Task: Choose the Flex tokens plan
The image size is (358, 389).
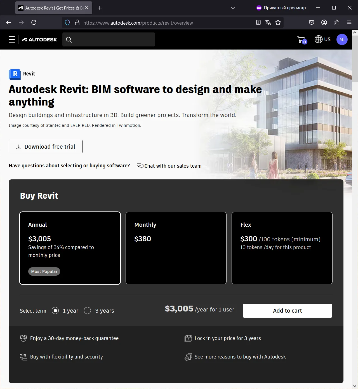Action: (x=282, y=248)
